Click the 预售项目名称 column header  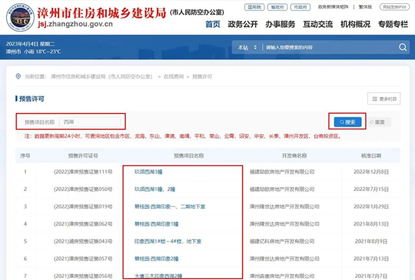point(189,156)
